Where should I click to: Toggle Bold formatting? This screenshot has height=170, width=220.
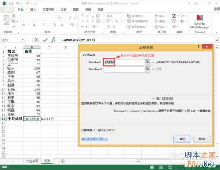pyautogui.click(x=24, y=25)
